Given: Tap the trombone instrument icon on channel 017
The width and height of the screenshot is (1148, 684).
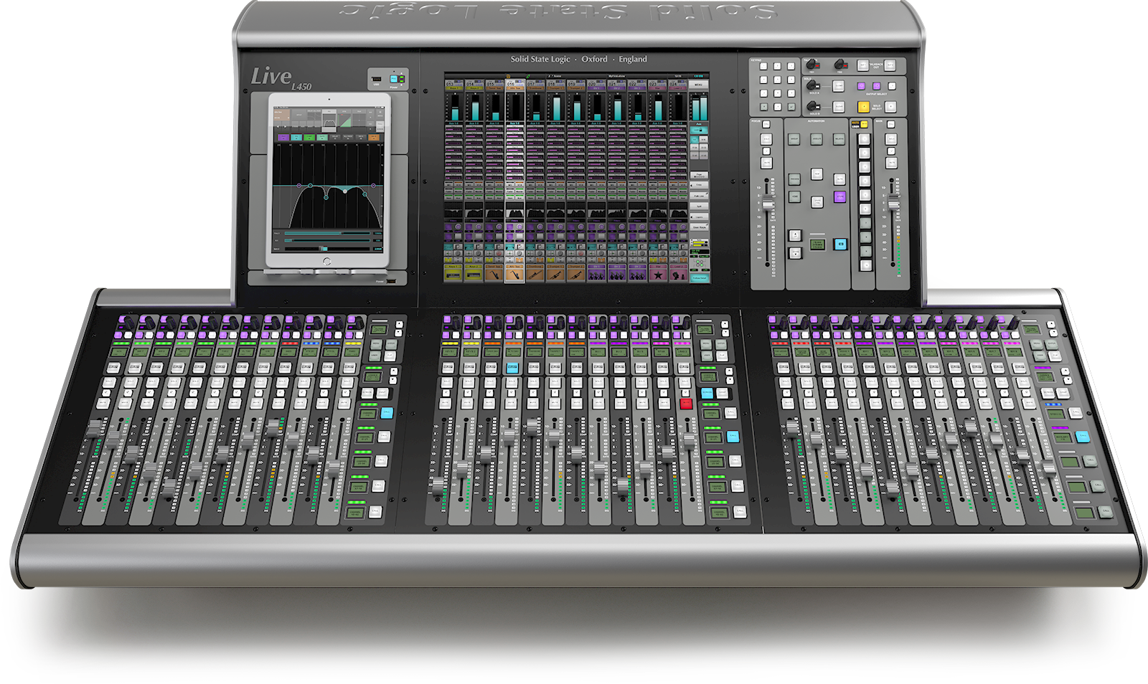Looking at the screenshot, I should point(534,273).
